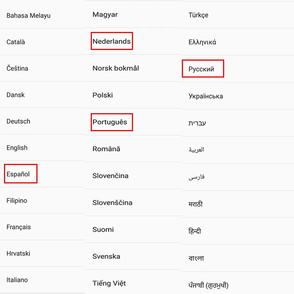Choose English from the list

coord(17,148)
